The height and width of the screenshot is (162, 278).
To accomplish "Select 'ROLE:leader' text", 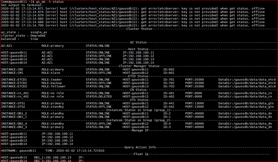I will pos(52,80).
